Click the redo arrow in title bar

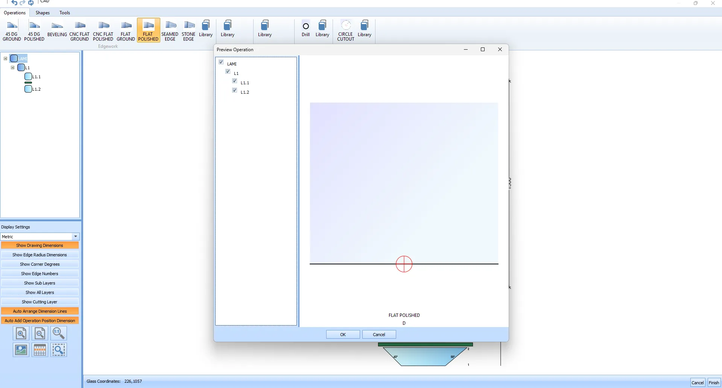(x=23, y=3)
